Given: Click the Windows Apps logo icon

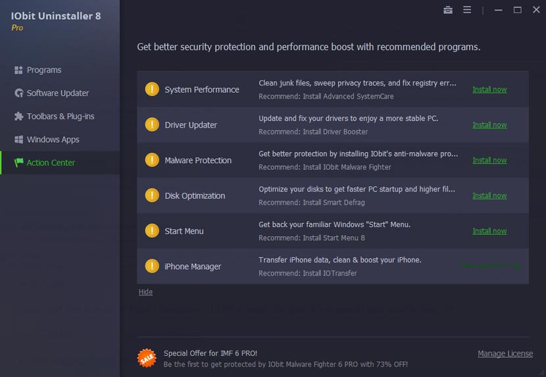Looking at the screenshot, I should click(x=19, y=139).
